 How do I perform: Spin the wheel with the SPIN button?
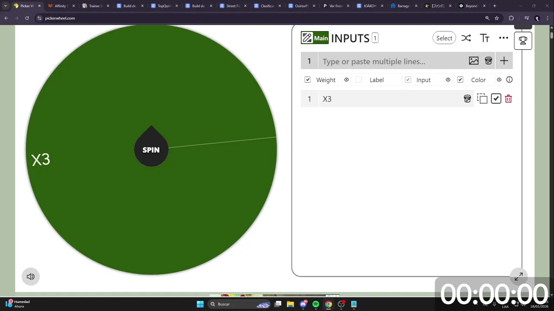click(151, 150)
